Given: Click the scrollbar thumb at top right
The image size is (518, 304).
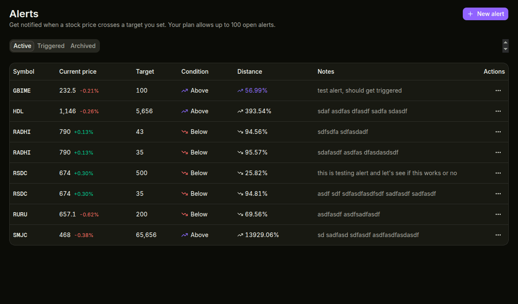Looking at the screenshot, I should pos(505,46).
